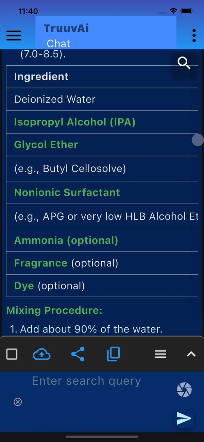This screenshot has height=442, width=204.
Task: Clear the search field with X icon
Action: tap(18, 402)
